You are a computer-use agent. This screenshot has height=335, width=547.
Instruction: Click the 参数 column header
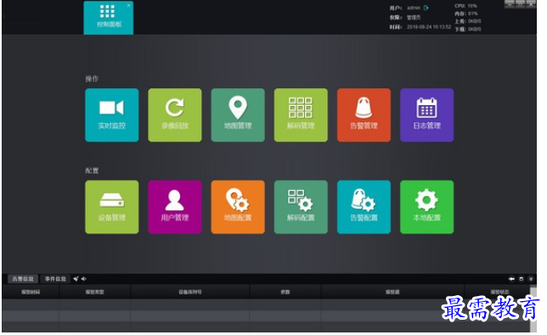(285, 292)
